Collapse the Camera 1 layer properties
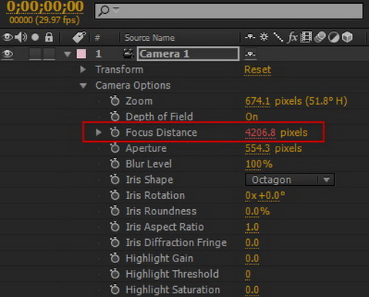Viewport: 369px width, 297px height. pos(68,54)
